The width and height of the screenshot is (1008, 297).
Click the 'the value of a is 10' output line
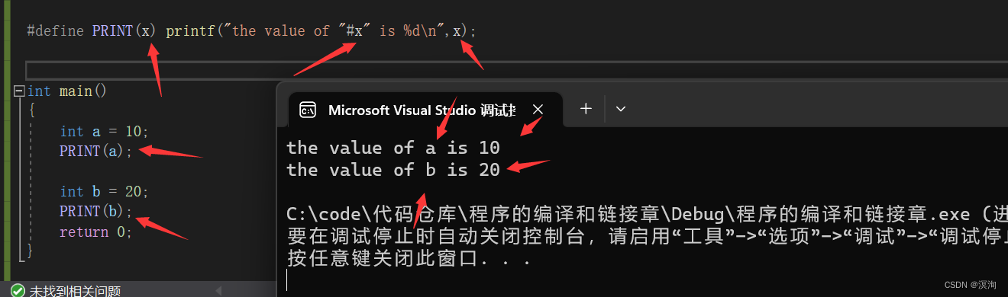pos(393,147)
